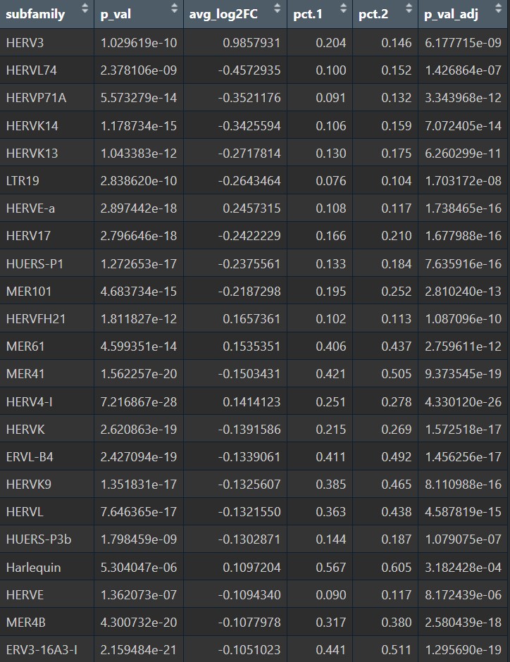Select the HERVK14 row name cell
The width and height of the screenshot is (510, 662).
click(32, 125)
